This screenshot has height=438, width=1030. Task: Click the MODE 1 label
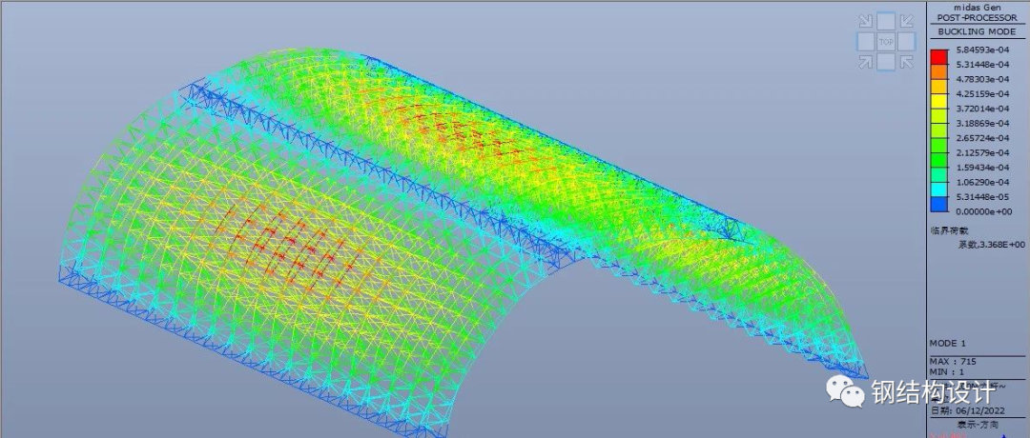pyautogui.click(x=947, y=344)
